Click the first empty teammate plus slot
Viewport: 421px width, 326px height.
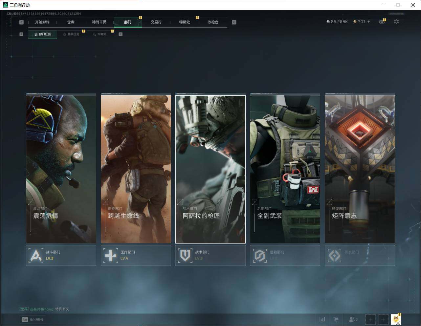pos(370,319)
